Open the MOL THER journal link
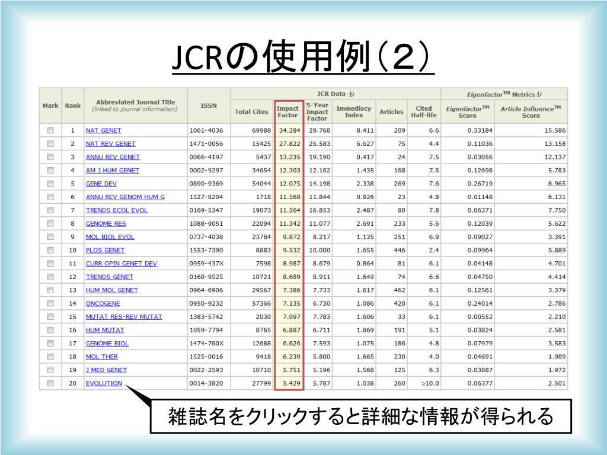Screen dimensions: 607x455 [x=101, y=357]
